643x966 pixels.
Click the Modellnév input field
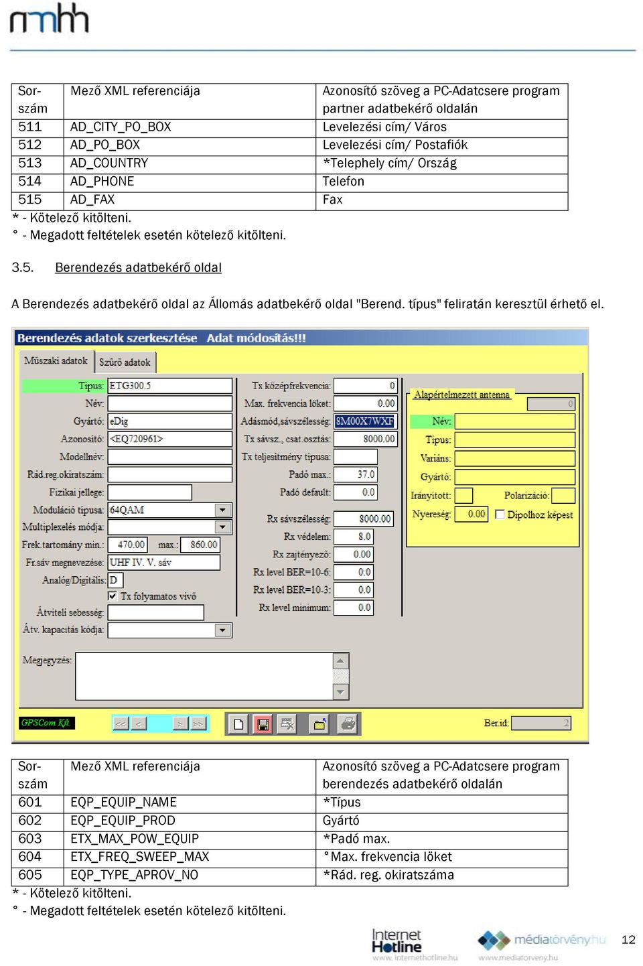click(170, 457)
